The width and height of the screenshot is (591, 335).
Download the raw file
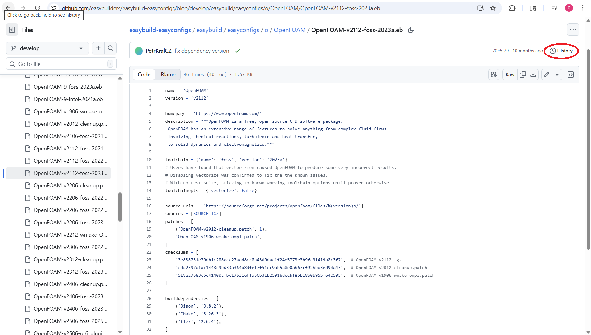point(533,74)
